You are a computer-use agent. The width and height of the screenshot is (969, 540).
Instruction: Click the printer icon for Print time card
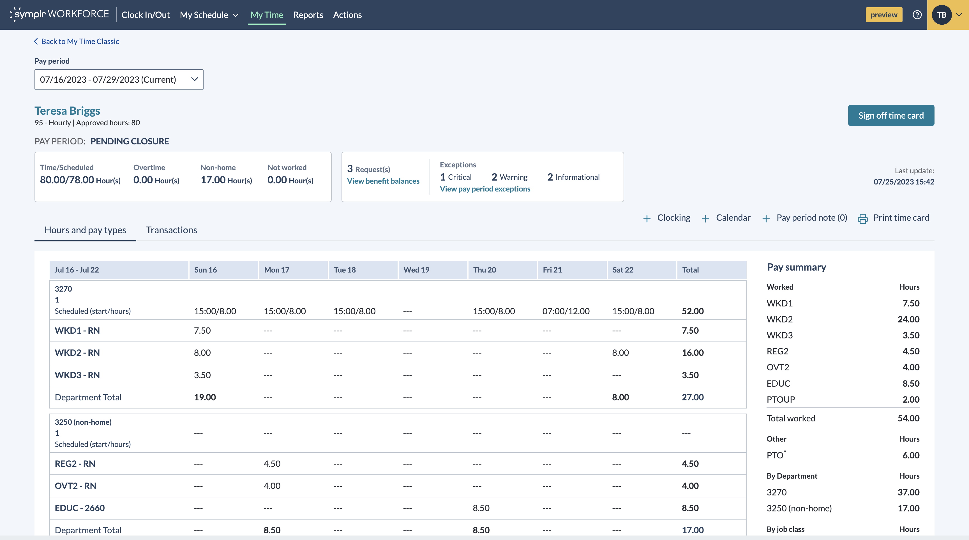tap(862, 218)
